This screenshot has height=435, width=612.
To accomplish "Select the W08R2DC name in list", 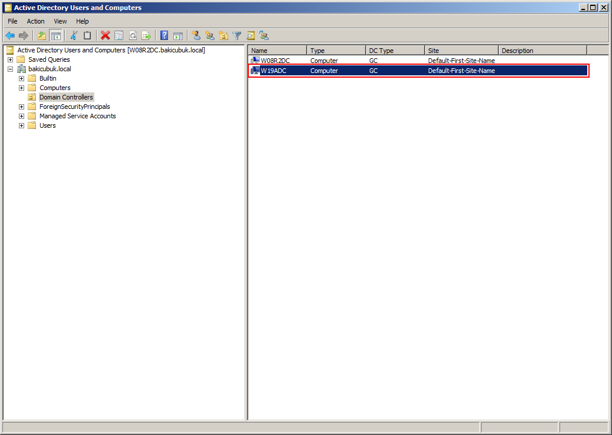I will (x=275, y=61).
